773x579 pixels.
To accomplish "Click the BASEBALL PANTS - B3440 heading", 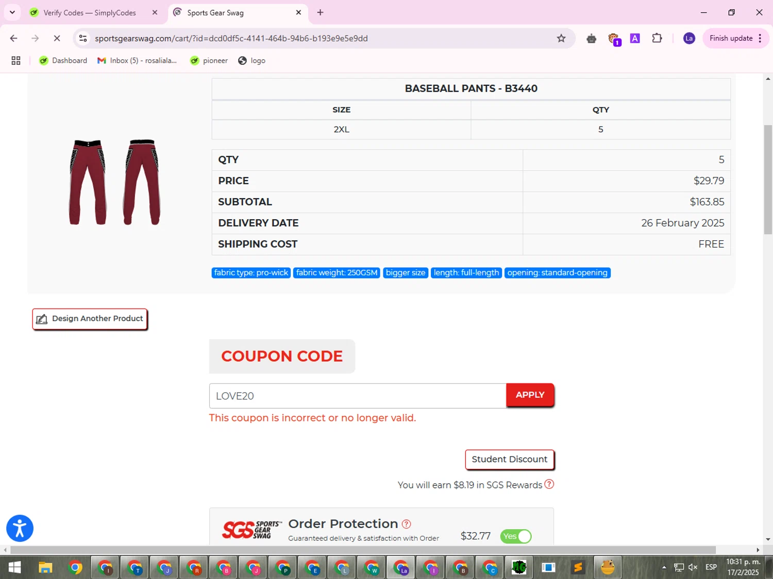I will [471, 89].
